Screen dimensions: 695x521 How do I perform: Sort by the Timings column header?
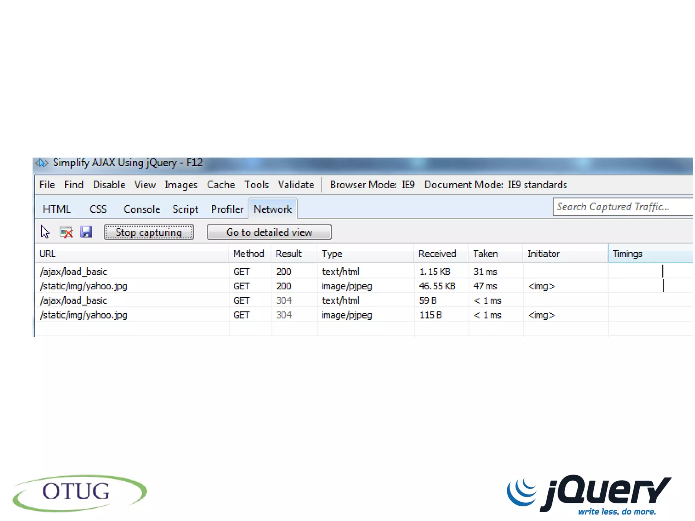[651, 254]
